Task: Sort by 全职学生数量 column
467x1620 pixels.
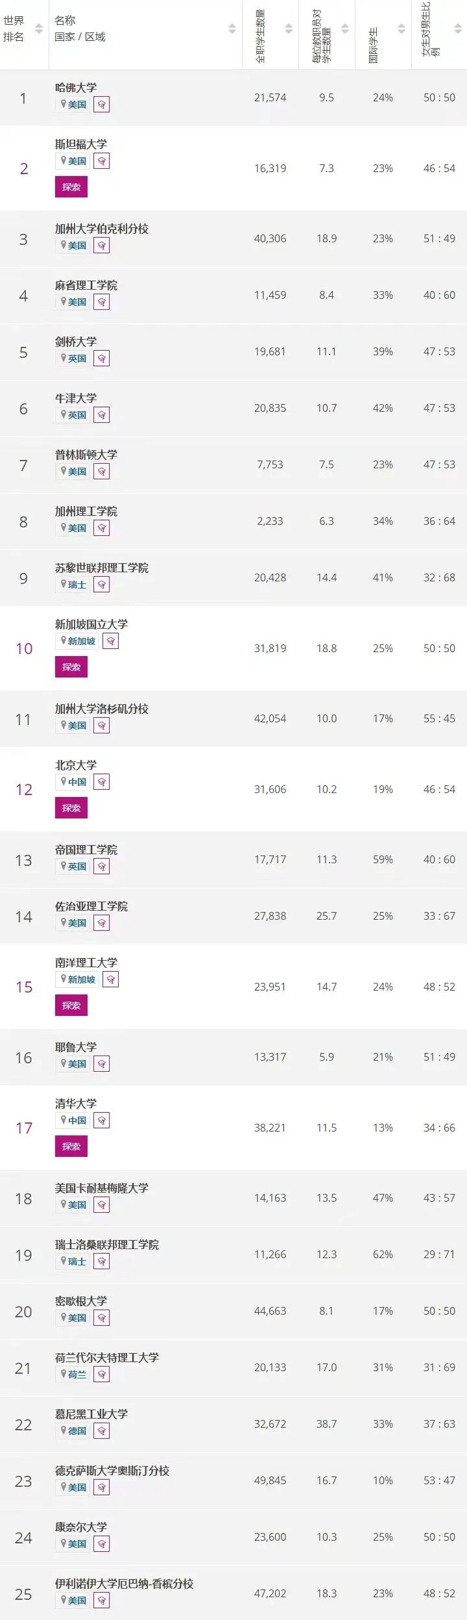Action: coord(289,29)
